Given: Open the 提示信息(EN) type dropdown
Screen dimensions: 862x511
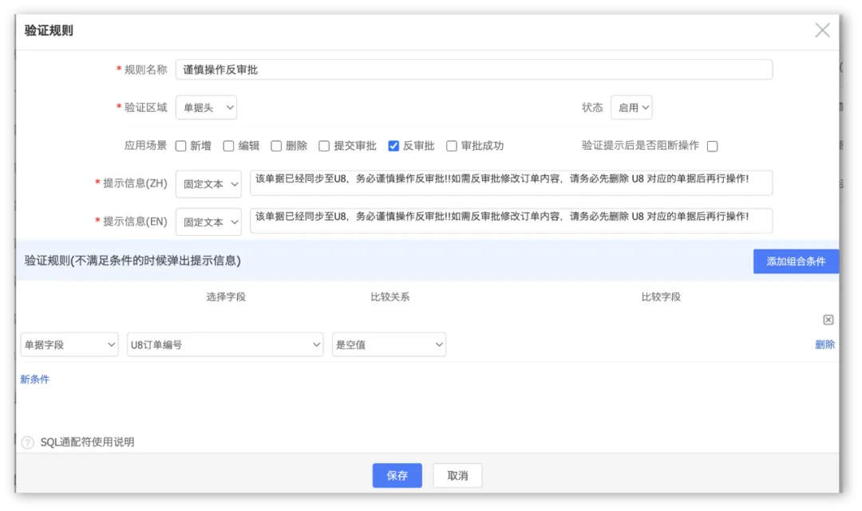Looking at the screenshot, I should click(x=208, y=222).
